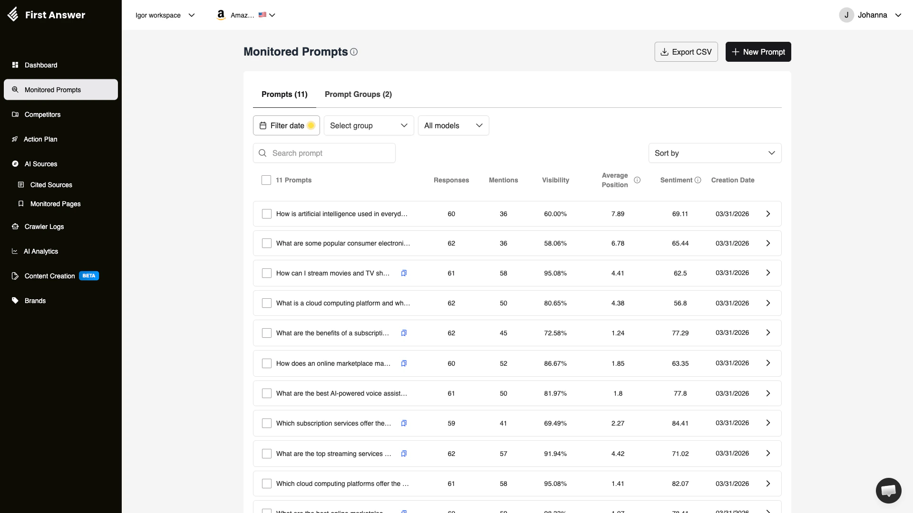Viewport: 913px width, 513px height.
Task: Create a New Prompt
Action: [x=758, y=52]
